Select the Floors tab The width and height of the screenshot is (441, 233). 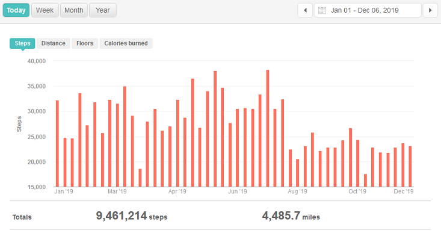pos(85,43)
